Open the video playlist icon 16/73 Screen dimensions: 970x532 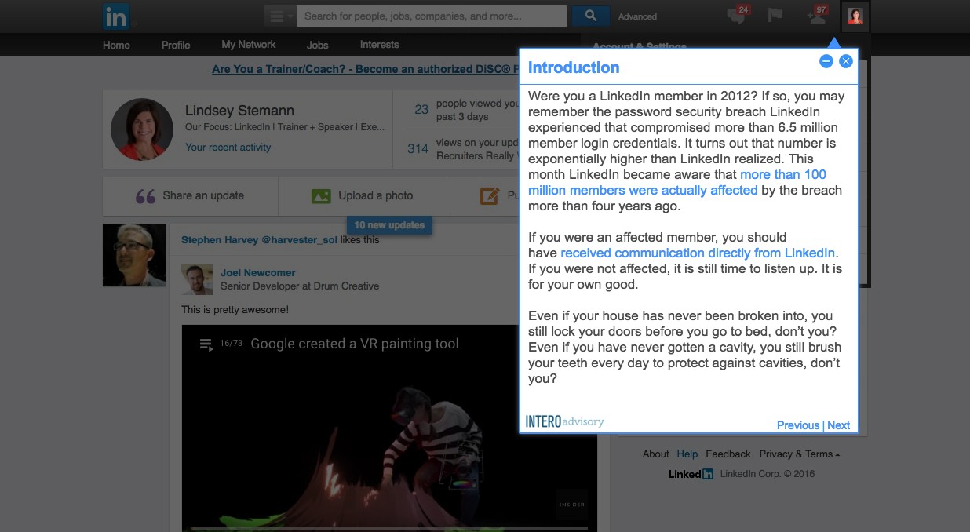pyautogui.click(x=206, y=344)
